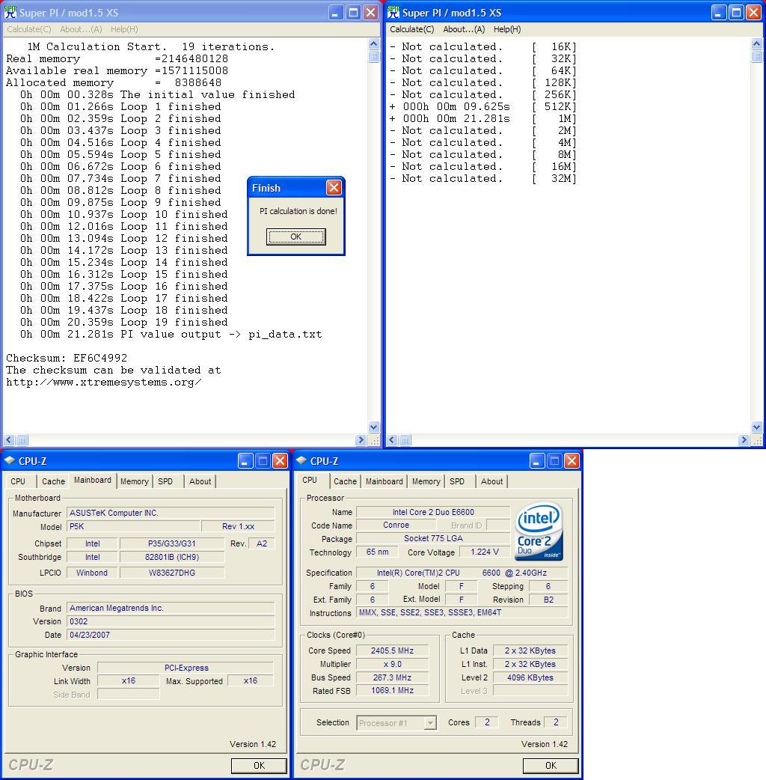Minimize the right CPU-Z window

(x=537, y=460)
